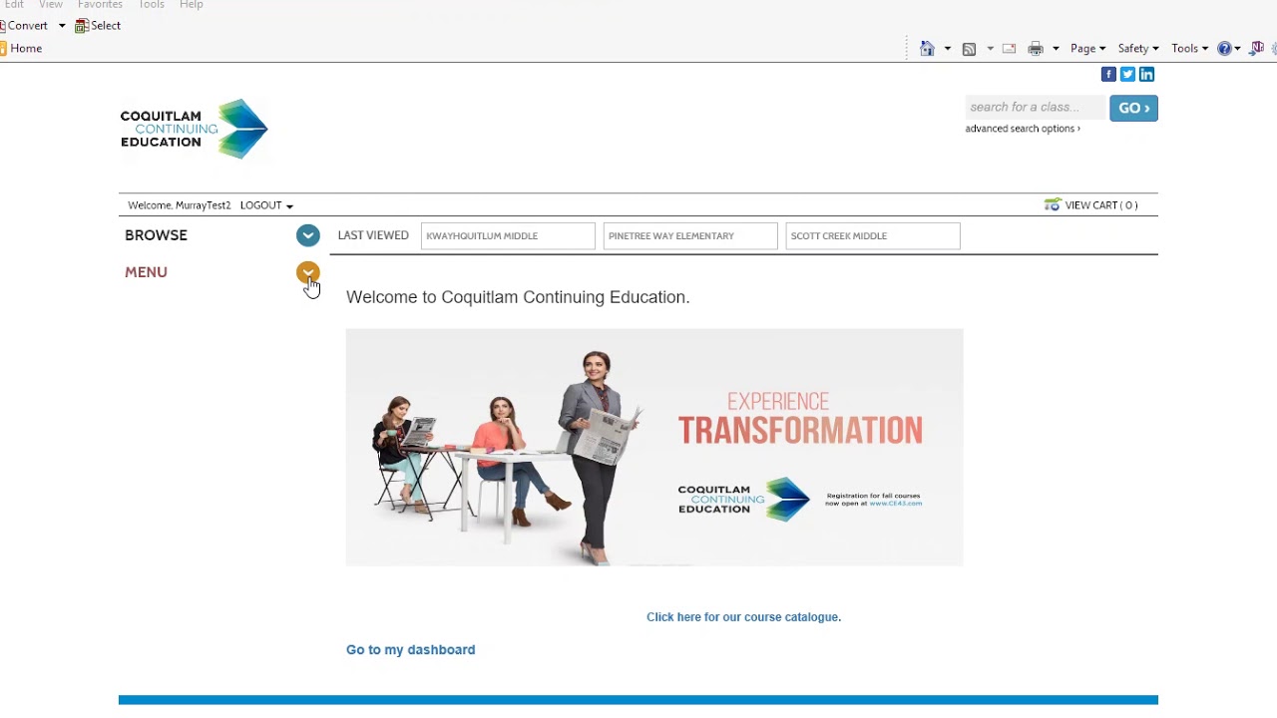
Task: Click the Send to OneNote icon
Action: pos(1257,48)
